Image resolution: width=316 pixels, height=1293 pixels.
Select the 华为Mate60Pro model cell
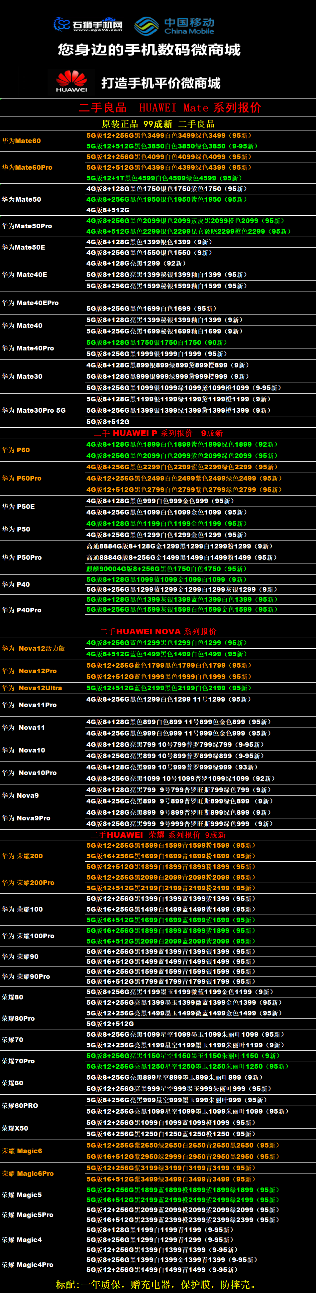coord(43,168)
